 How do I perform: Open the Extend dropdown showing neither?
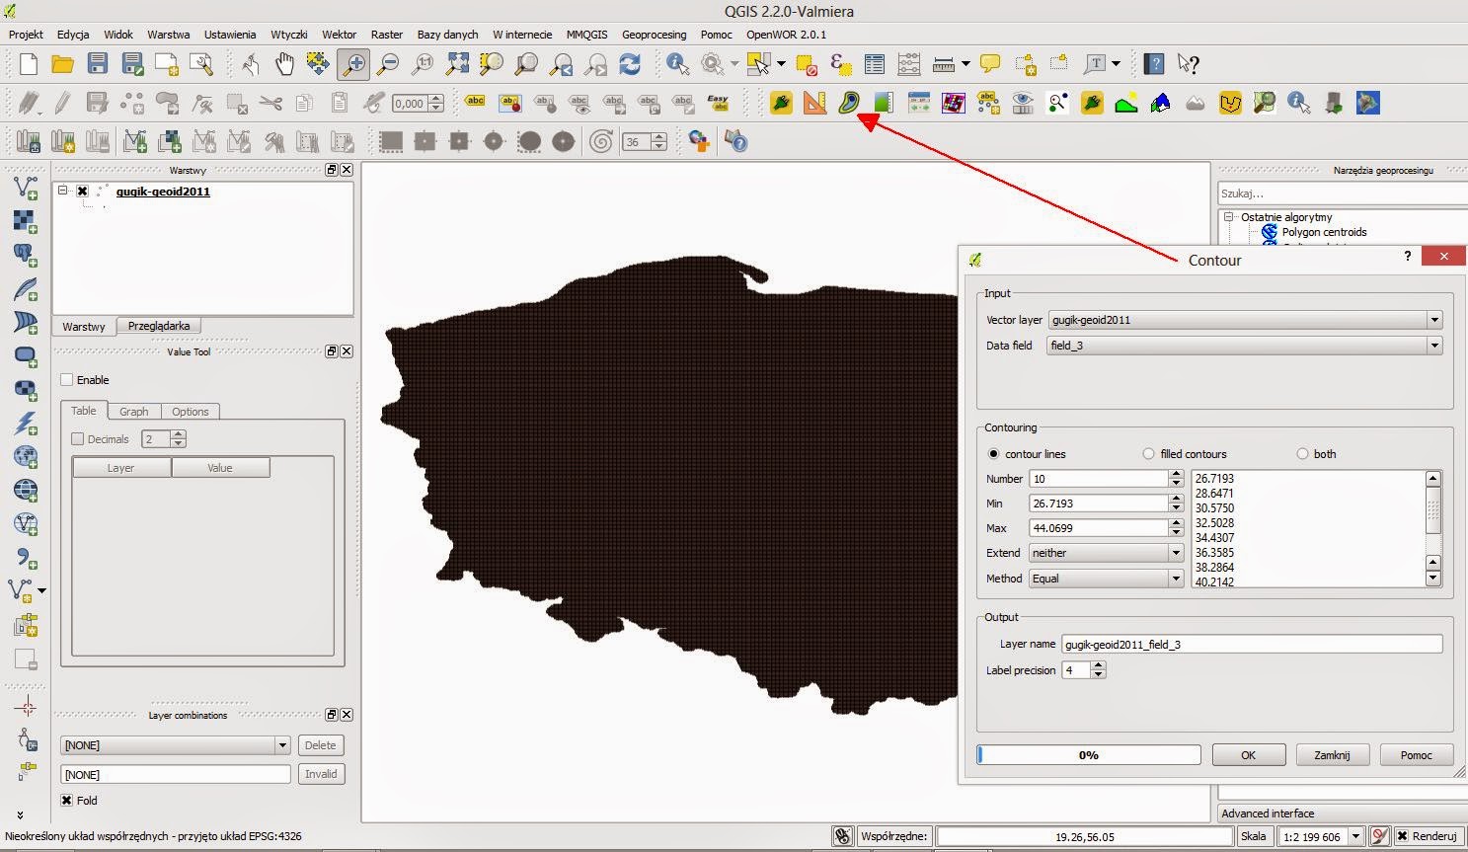1107,553
